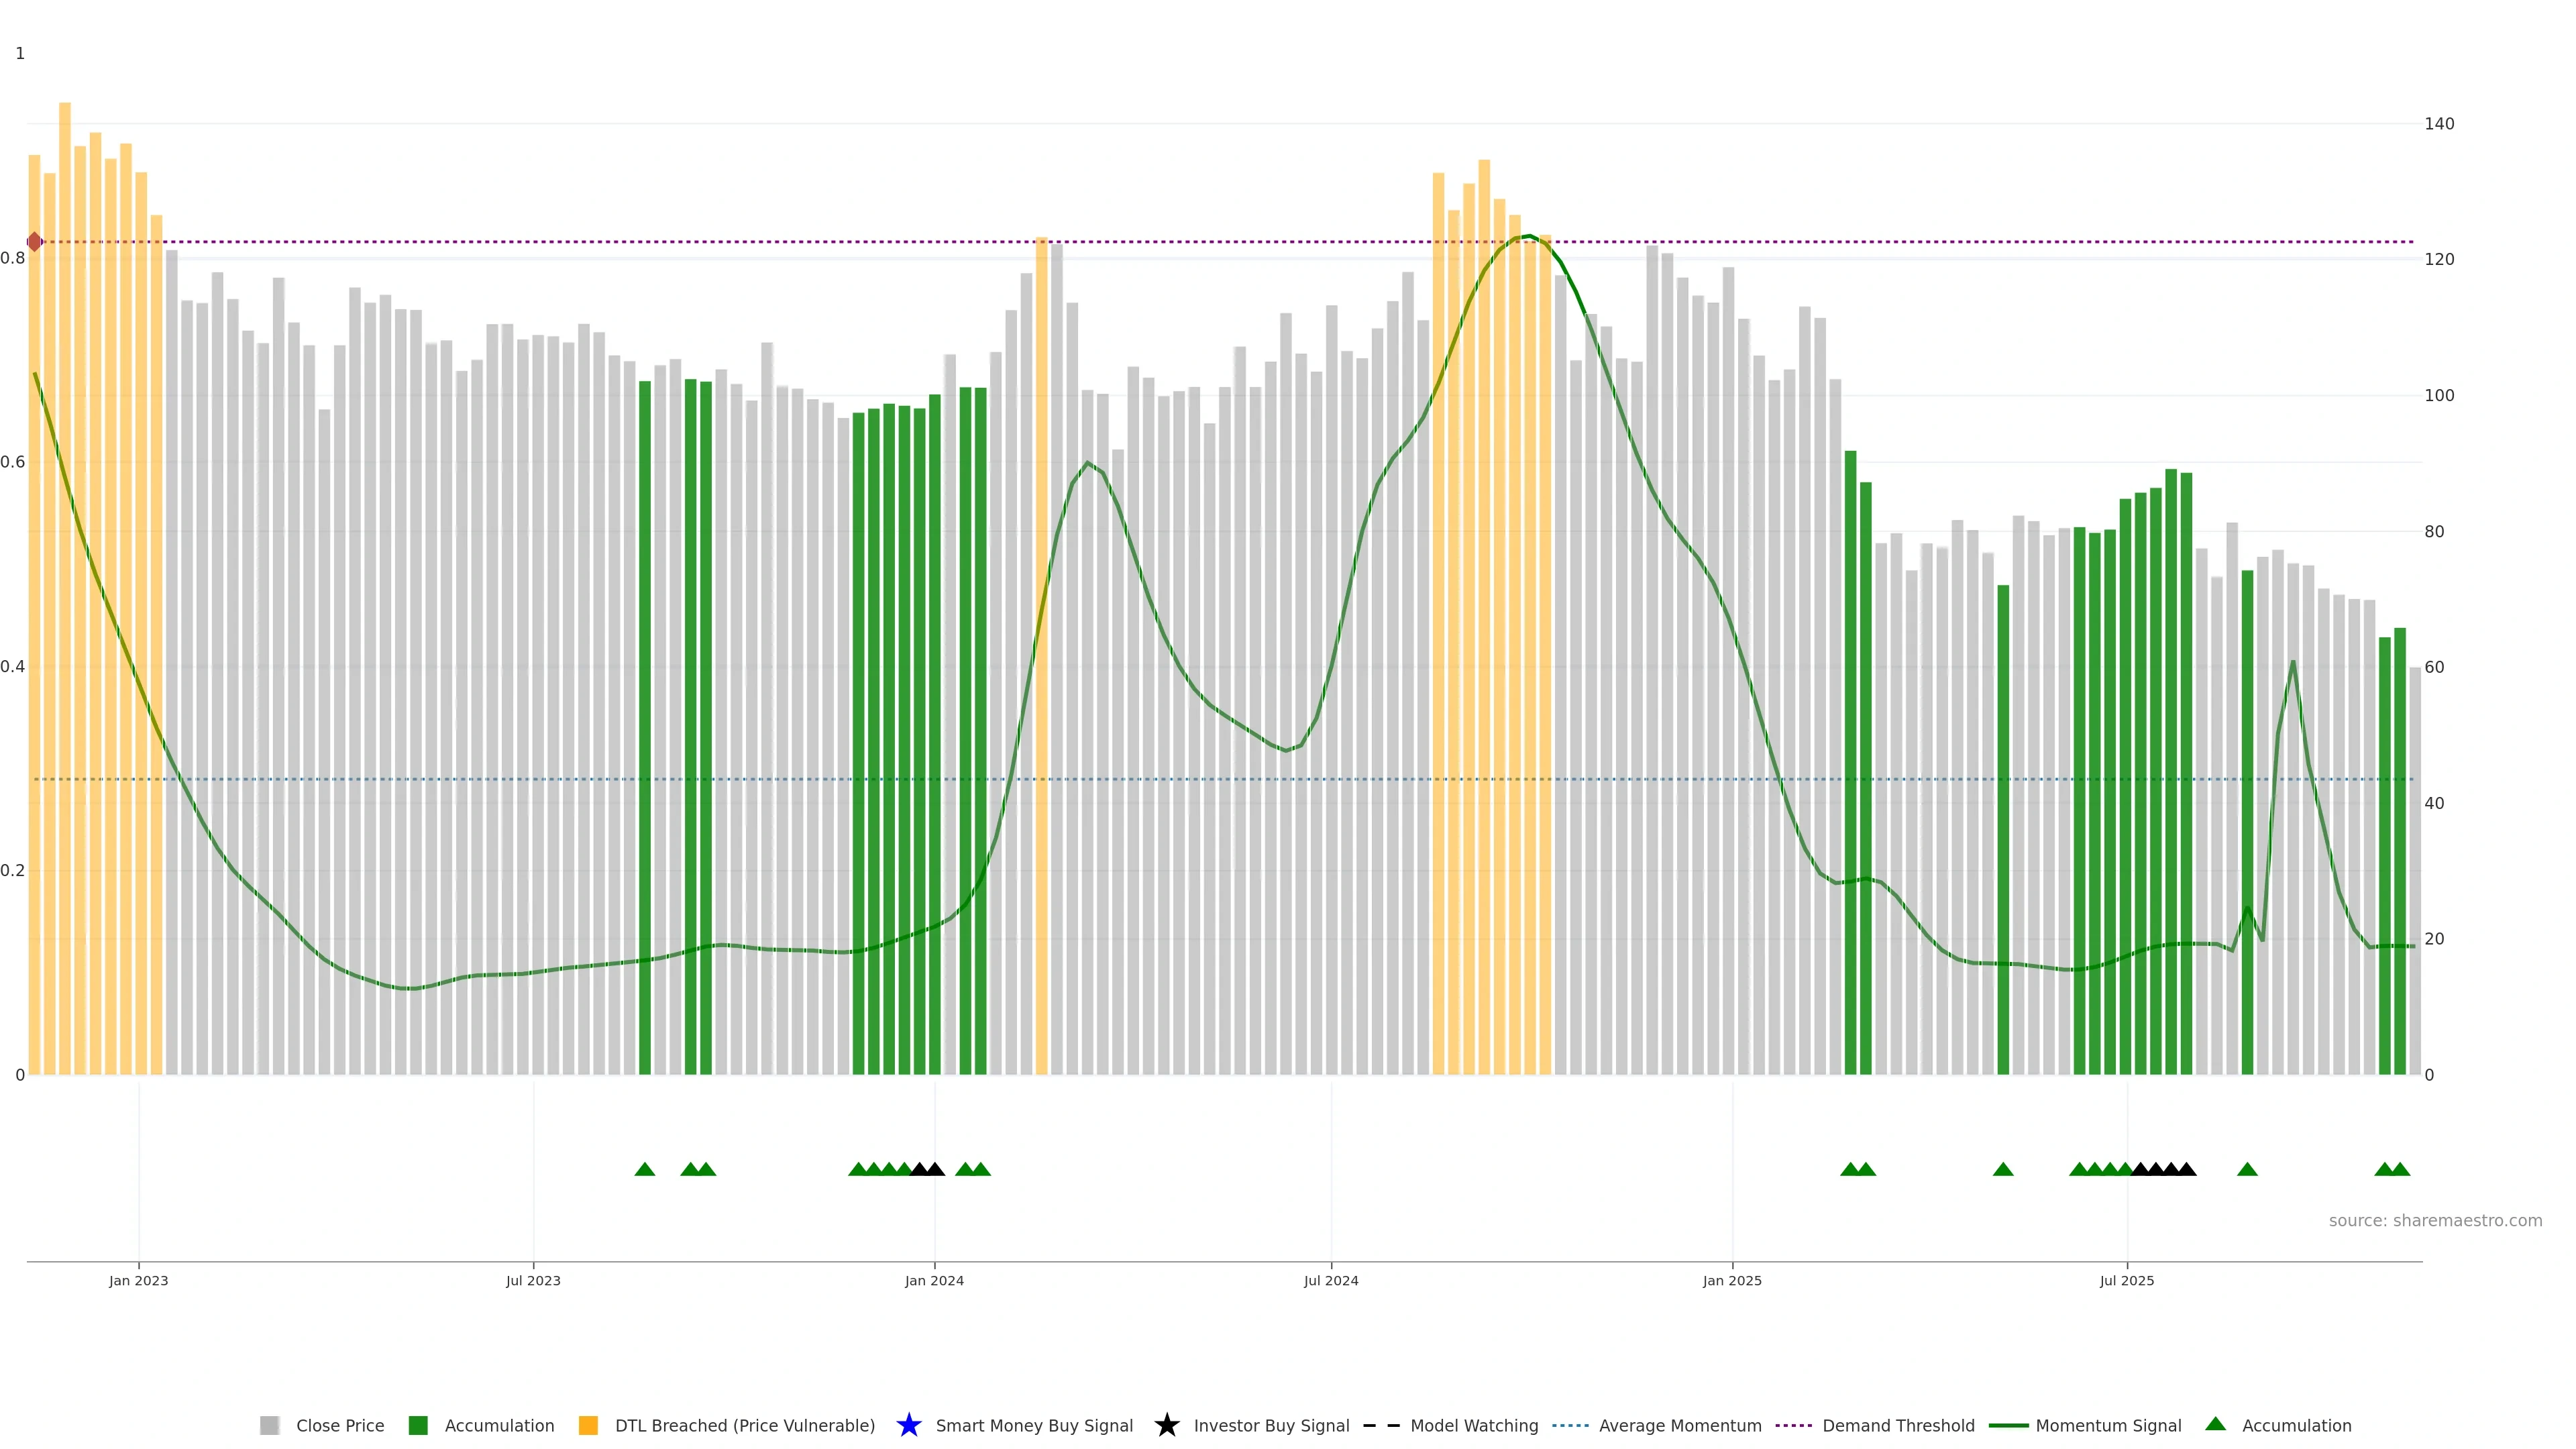Click the rightmost green accumulation triangle marker

tap(2400, 1169)
